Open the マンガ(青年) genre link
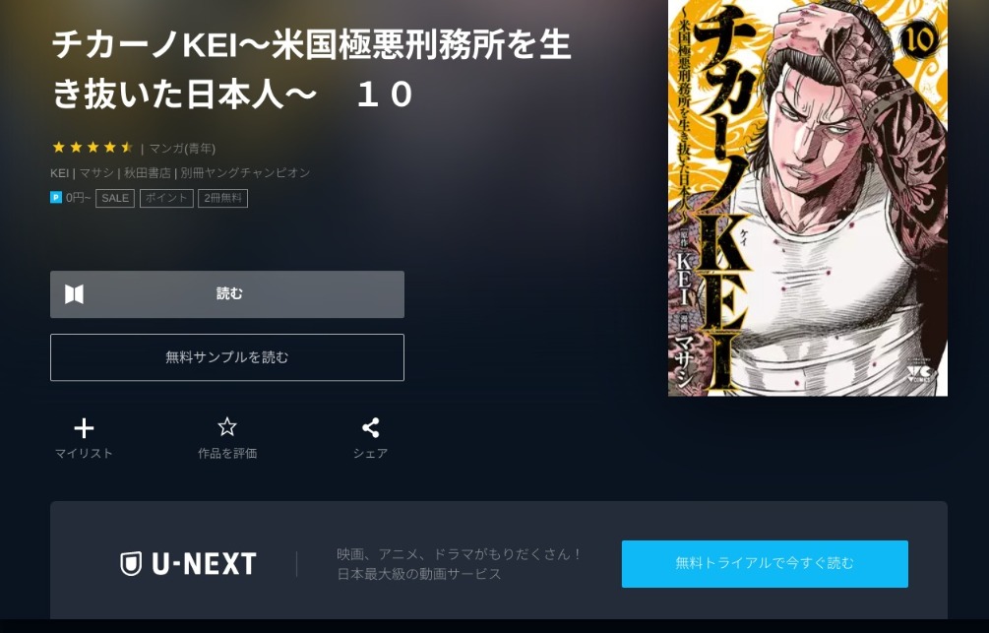Image resolution: width=989 pixels, height=633 pixels. 182,149
